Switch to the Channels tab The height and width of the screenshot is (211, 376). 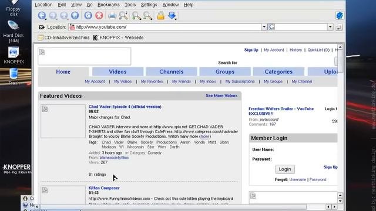pyautogui.click(x=171, y=72)
